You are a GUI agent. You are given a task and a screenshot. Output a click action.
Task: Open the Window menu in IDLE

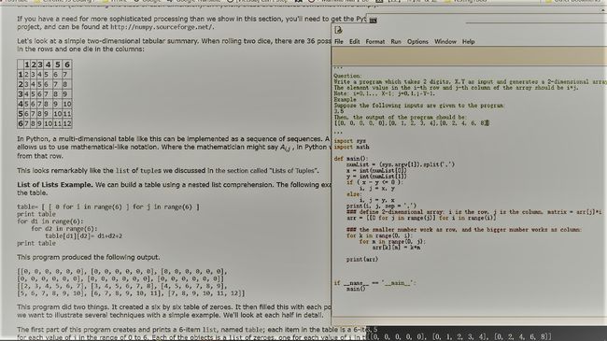[x=445, y=41]
